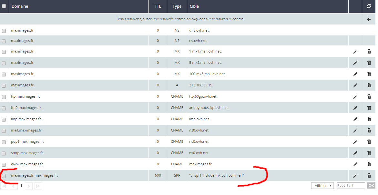
Task: Sort by the Type column header
Action: (x=177, y=6)
